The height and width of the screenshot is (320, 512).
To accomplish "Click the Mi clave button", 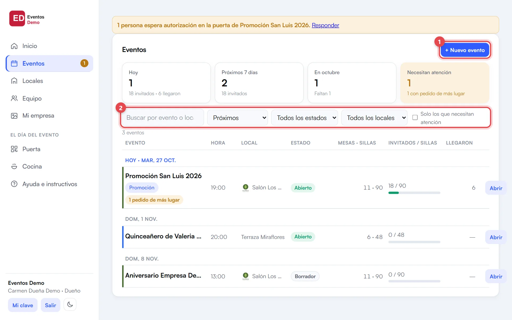I will 23,305.
